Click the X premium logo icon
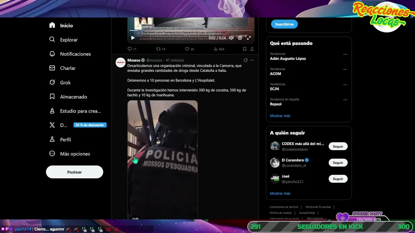Viewport: 415px width, 233px height. coord(52,125)
